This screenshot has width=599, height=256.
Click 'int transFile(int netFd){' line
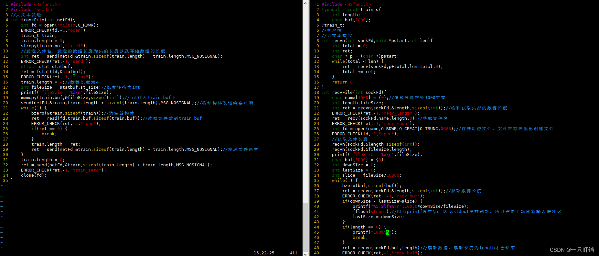pyautogui.click(x=43, y=20)
